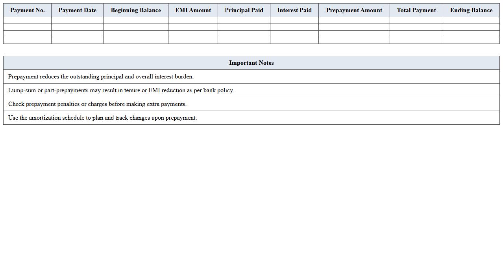Click the lump-sum prepayments note row
The height and width of the screenshot is (255, 503).
pyautogui.click(x=121, y=90)
